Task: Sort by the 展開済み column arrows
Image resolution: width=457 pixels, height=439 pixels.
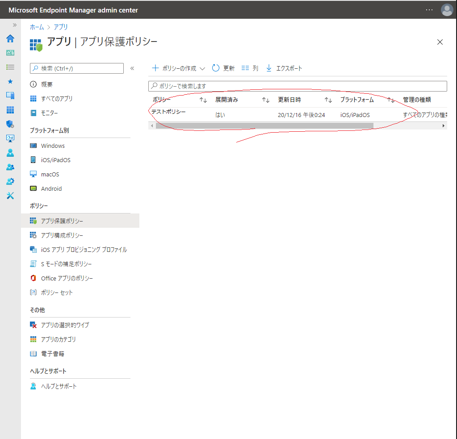Action: 265,100
